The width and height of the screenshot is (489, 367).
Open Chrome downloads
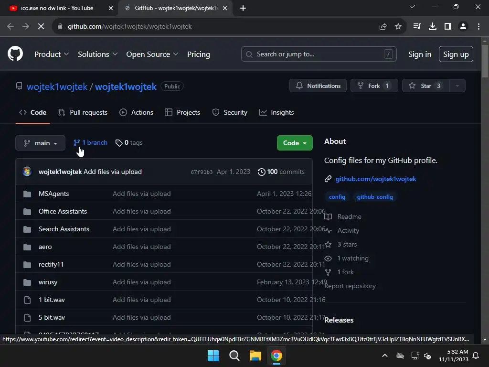[432, 27]
